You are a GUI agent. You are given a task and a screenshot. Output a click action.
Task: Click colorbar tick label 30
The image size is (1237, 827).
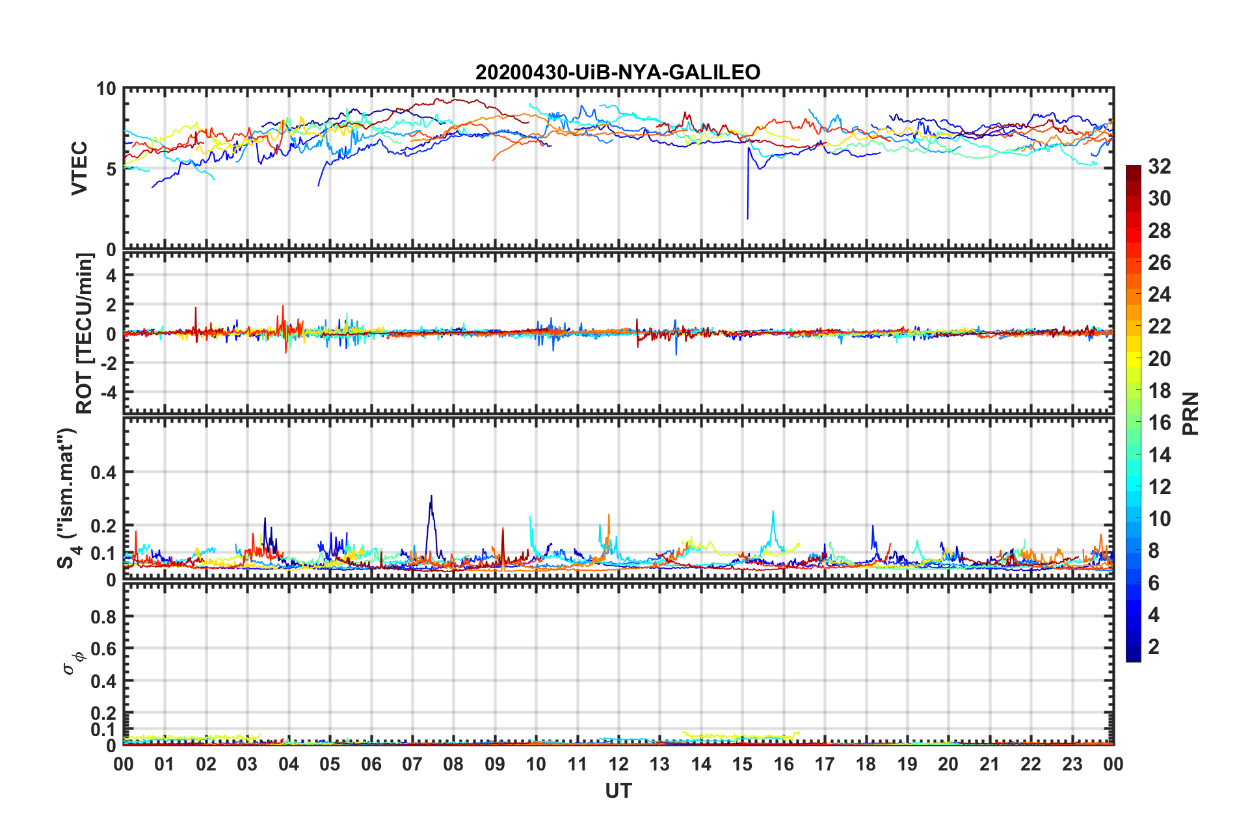click(x=1159, y=198)
